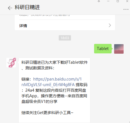
Task: Close the chat window
Action: click(x=127, y=1)
